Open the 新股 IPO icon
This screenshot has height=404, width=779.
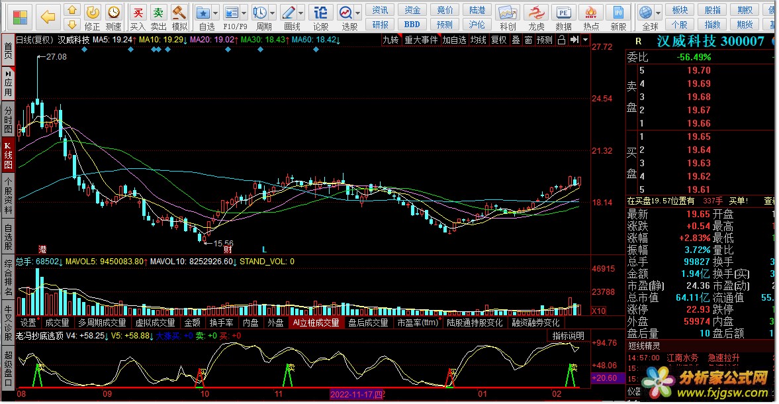pyautogui.click(x=618, y=13)
